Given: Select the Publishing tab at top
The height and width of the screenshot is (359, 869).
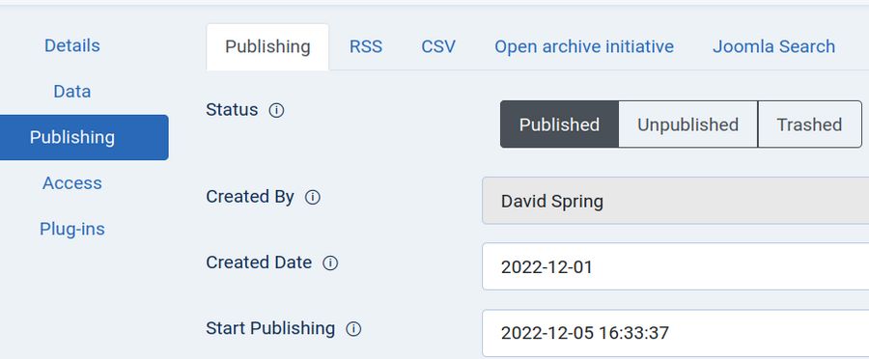Looking at the screenshot, I should point(267,46).
